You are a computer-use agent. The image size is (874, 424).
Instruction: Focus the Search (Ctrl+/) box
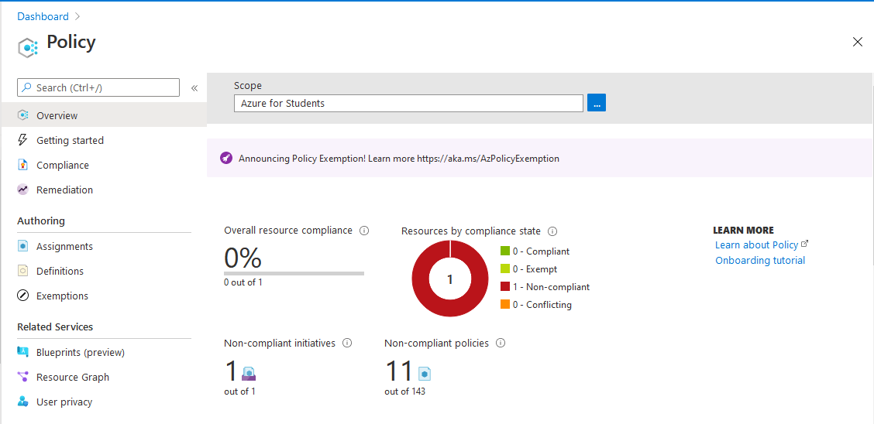tap(98, 87)
